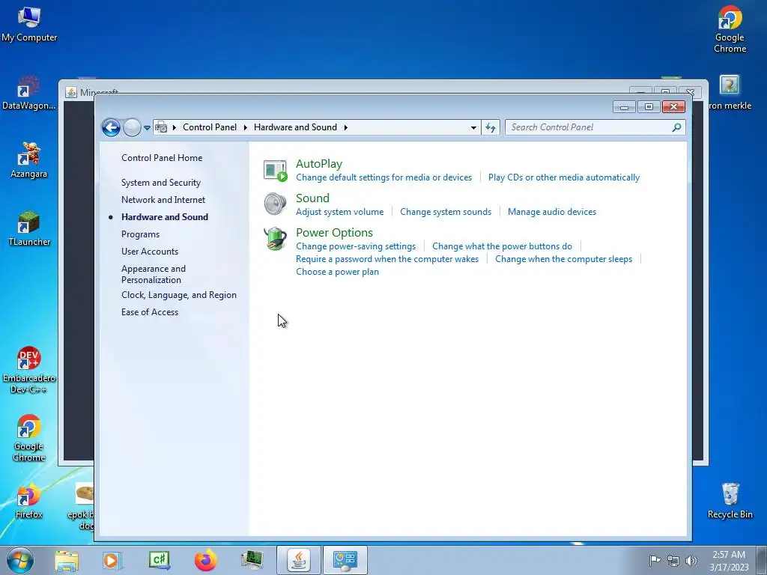Click Adjust system volume
767x575 pixels.
pos(339,212)
